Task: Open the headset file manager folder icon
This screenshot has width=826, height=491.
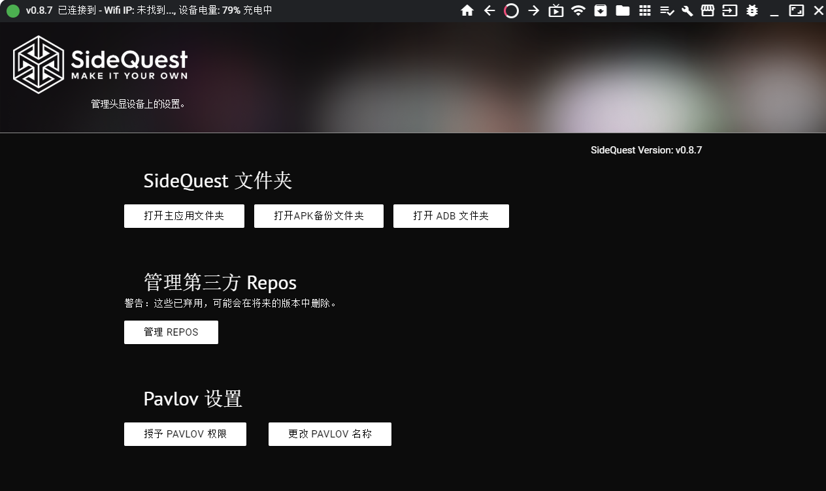Action: point(623,10)
